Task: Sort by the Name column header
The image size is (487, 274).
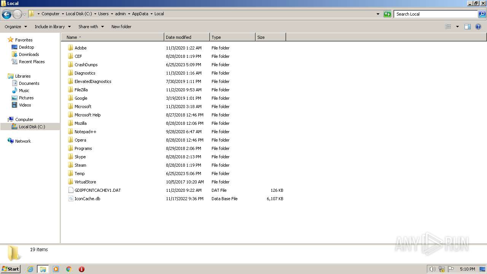Action: pyautogui.click(x=113, y=37)
